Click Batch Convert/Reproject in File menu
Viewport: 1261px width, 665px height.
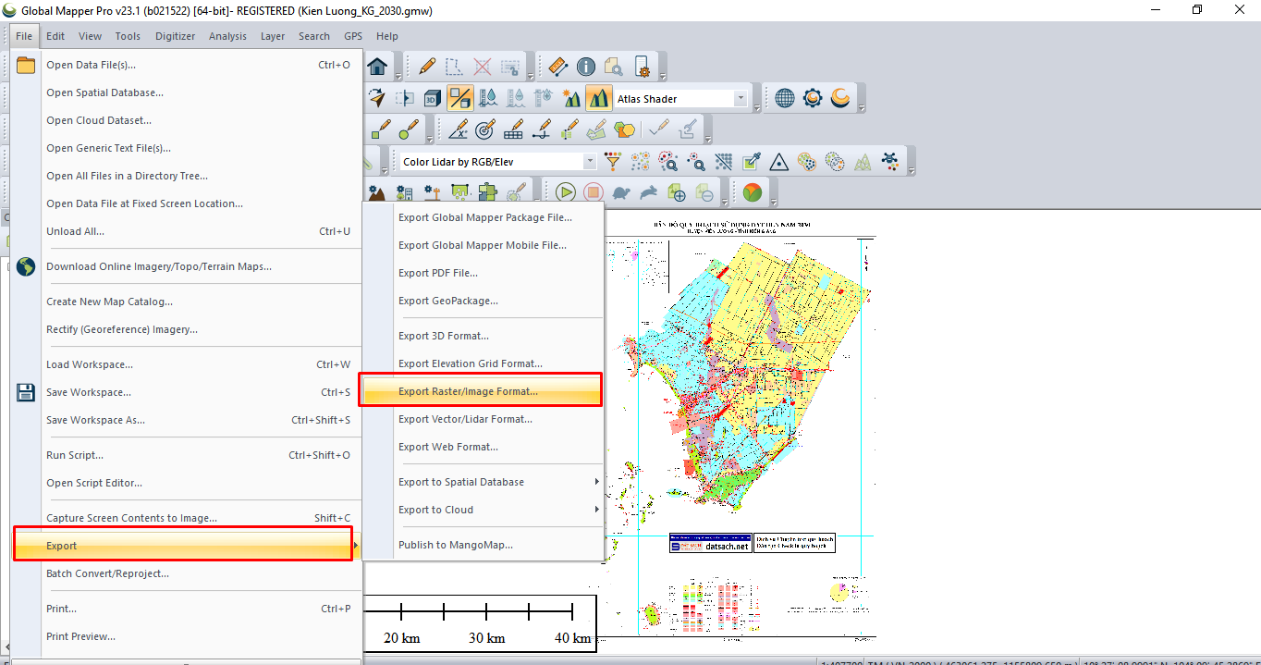point(107,573)
